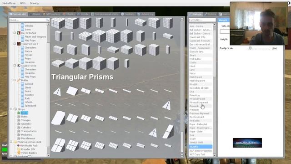Select the ACF Armor Properties tool
This screenshot has height=164, width=291.
(x=201, y=151)
